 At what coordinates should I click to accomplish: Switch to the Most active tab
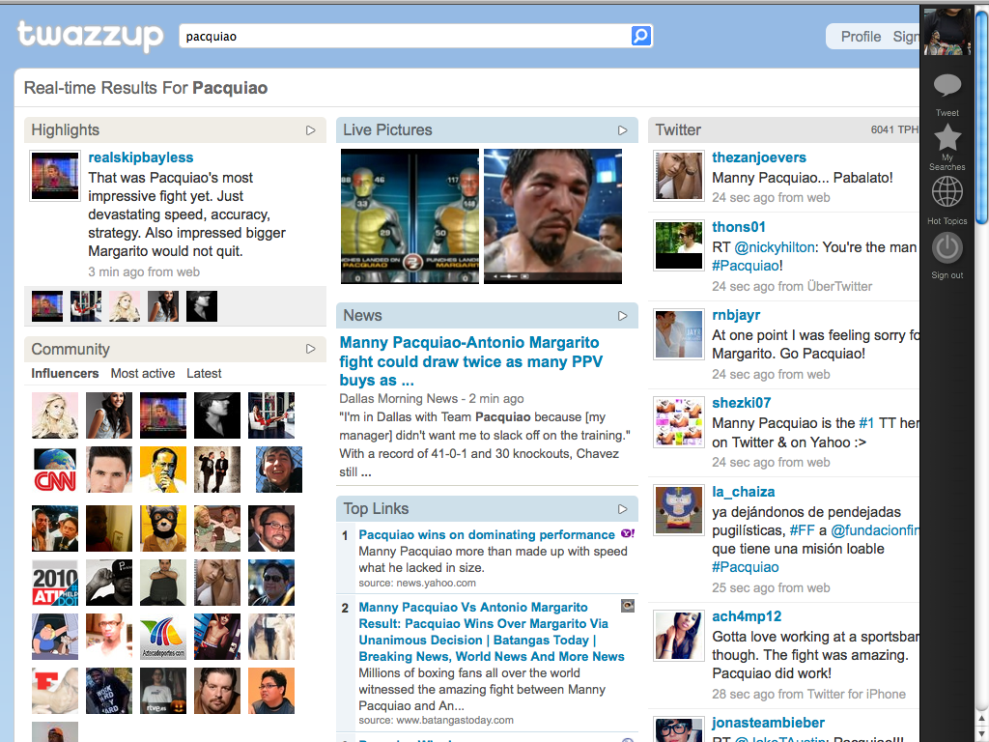pyautogui.click(x=143, y=373)
